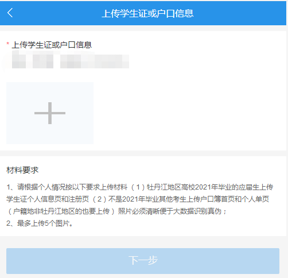Viewport: 288px width, 278px height.
Task: Click the first pixelated block of blurred text
Action: pyautogui.click(x=19, y=61)
